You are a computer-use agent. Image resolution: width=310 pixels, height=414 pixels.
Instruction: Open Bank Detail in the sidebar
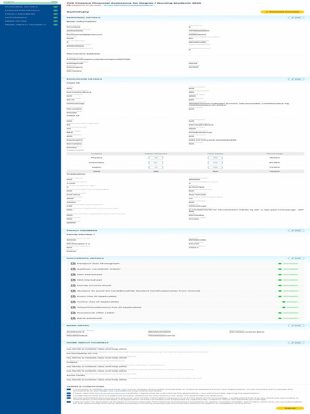(16, 21)
